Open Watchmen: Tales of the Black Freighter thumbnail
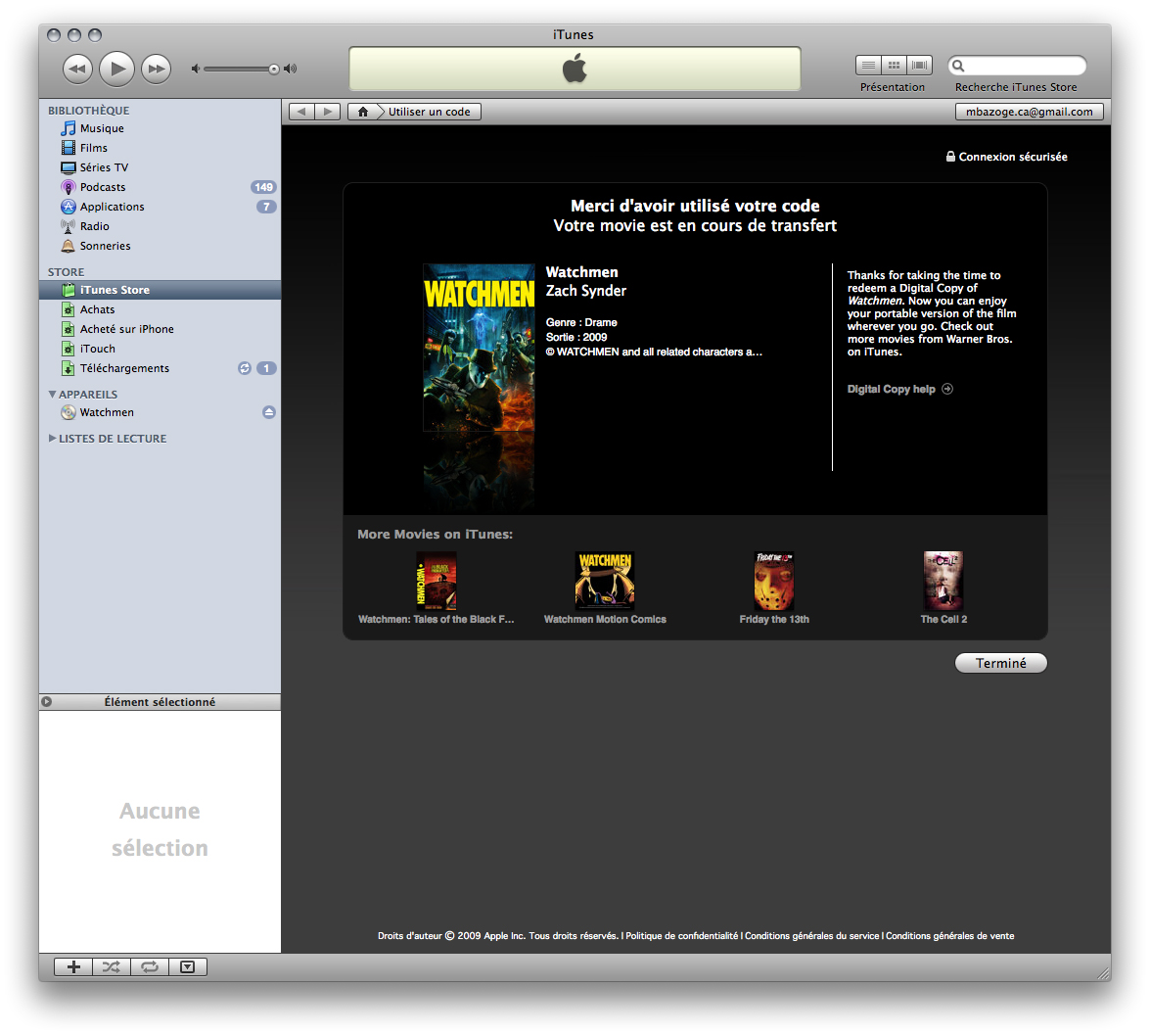This screenshot has width=1150, height=1035. coord(437,581)
